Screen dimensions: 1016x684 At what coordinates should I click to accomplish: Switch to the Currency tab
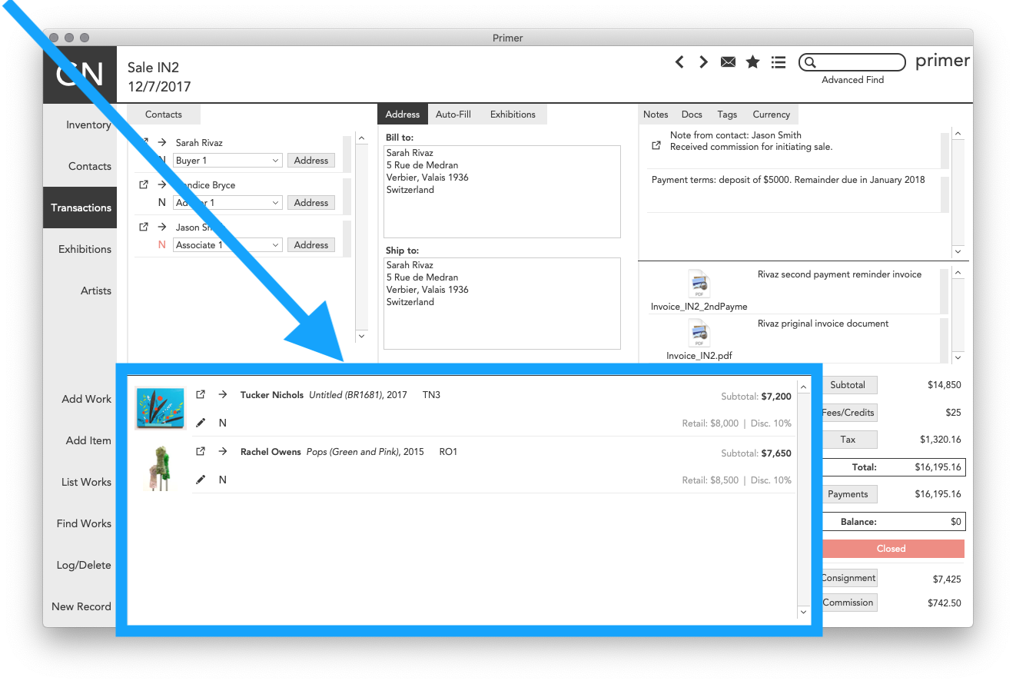(771, 115)
